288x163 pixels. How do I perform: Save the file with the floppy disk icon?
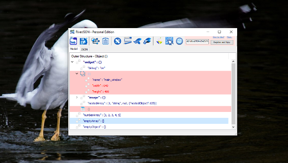pos(83,41)
